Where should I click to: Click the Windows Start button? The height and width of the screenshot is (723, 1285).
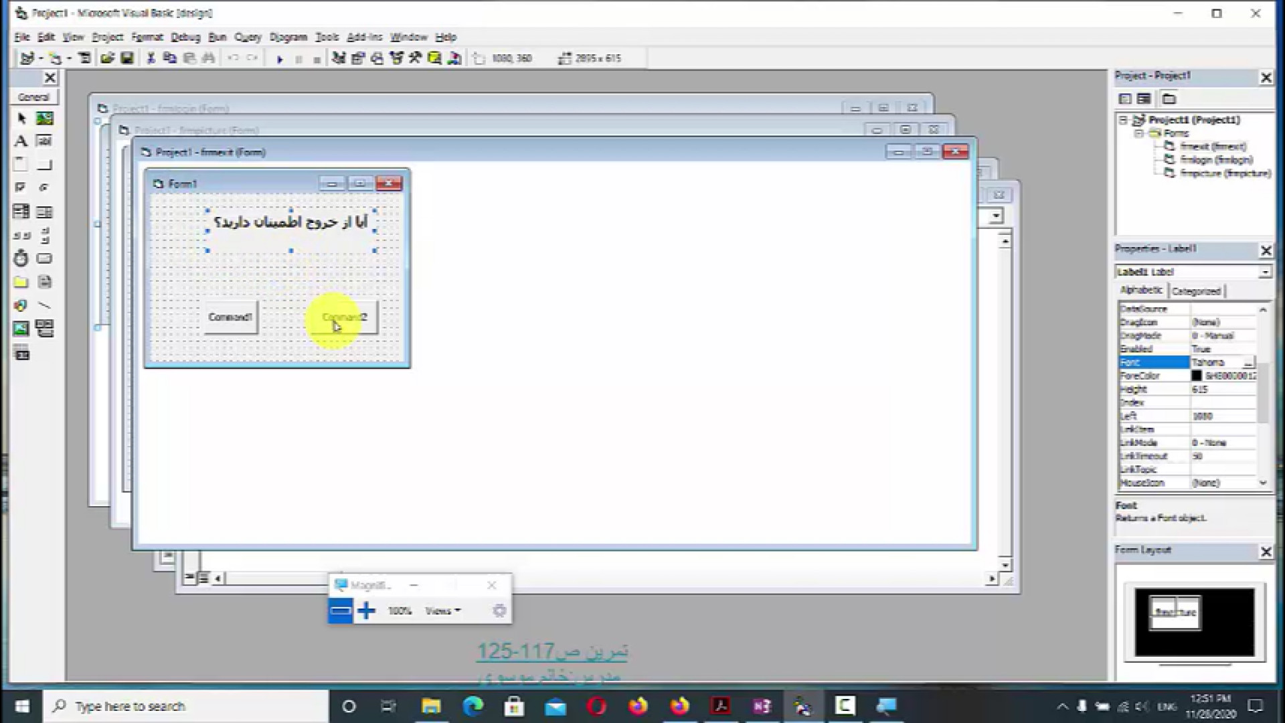pyautogui.click(x=21, y=706)
